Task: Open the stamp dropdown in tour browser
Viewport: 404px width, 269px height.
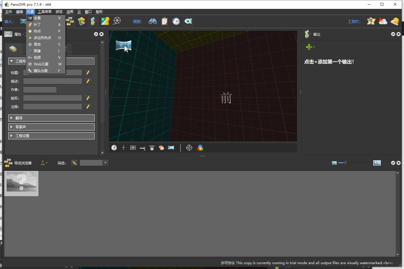Action: 44,163
